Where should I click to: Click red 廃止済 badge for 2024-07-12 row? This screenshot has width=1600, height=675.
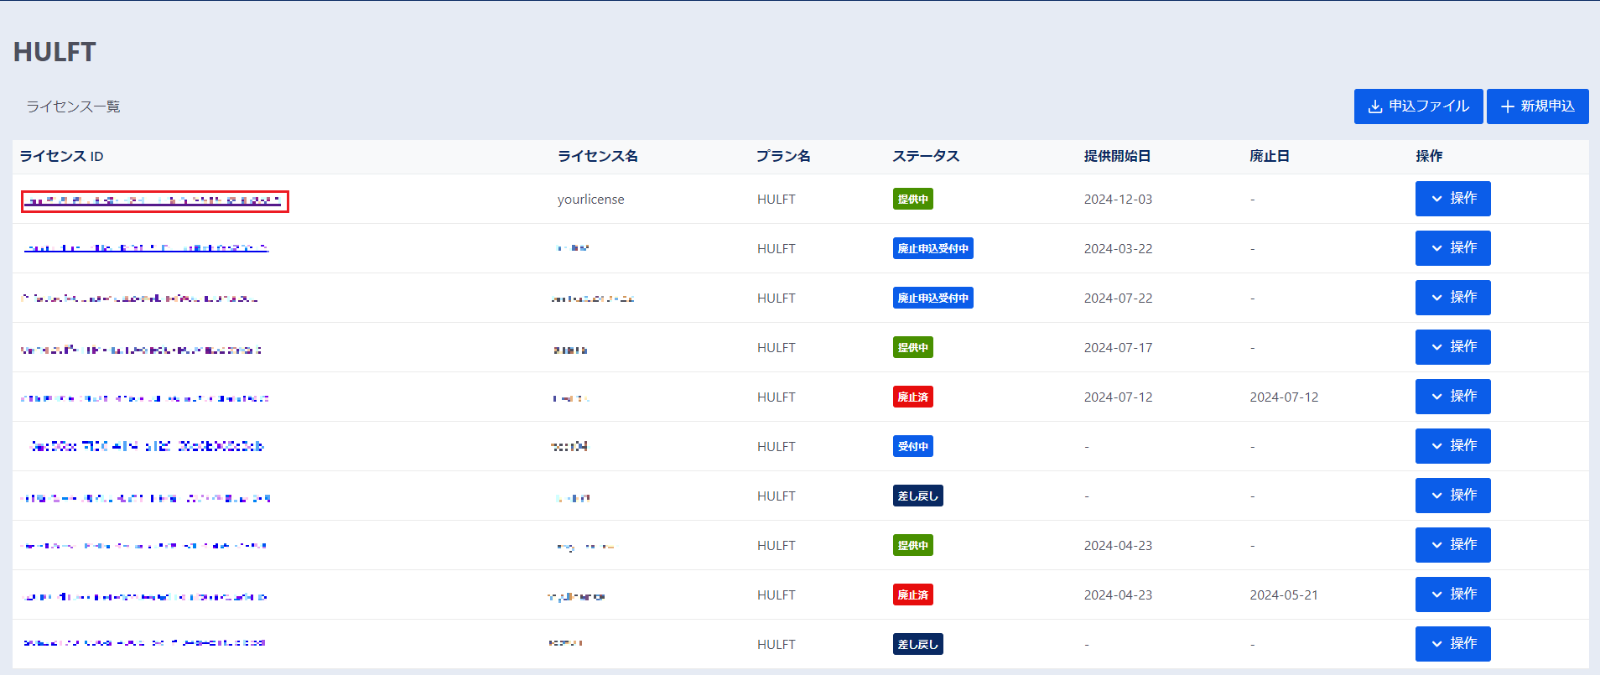tap(912, 397)
